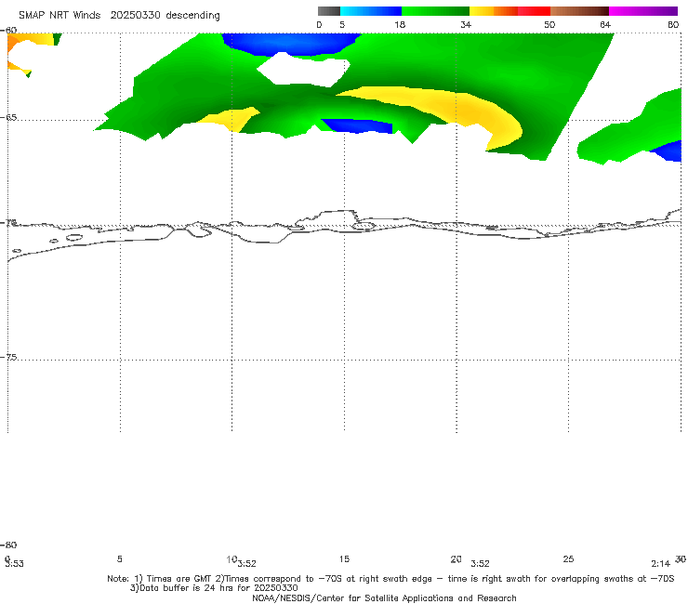Click the color bar label '50'
The image size is (688, 604).
click(x=549, y=25)
